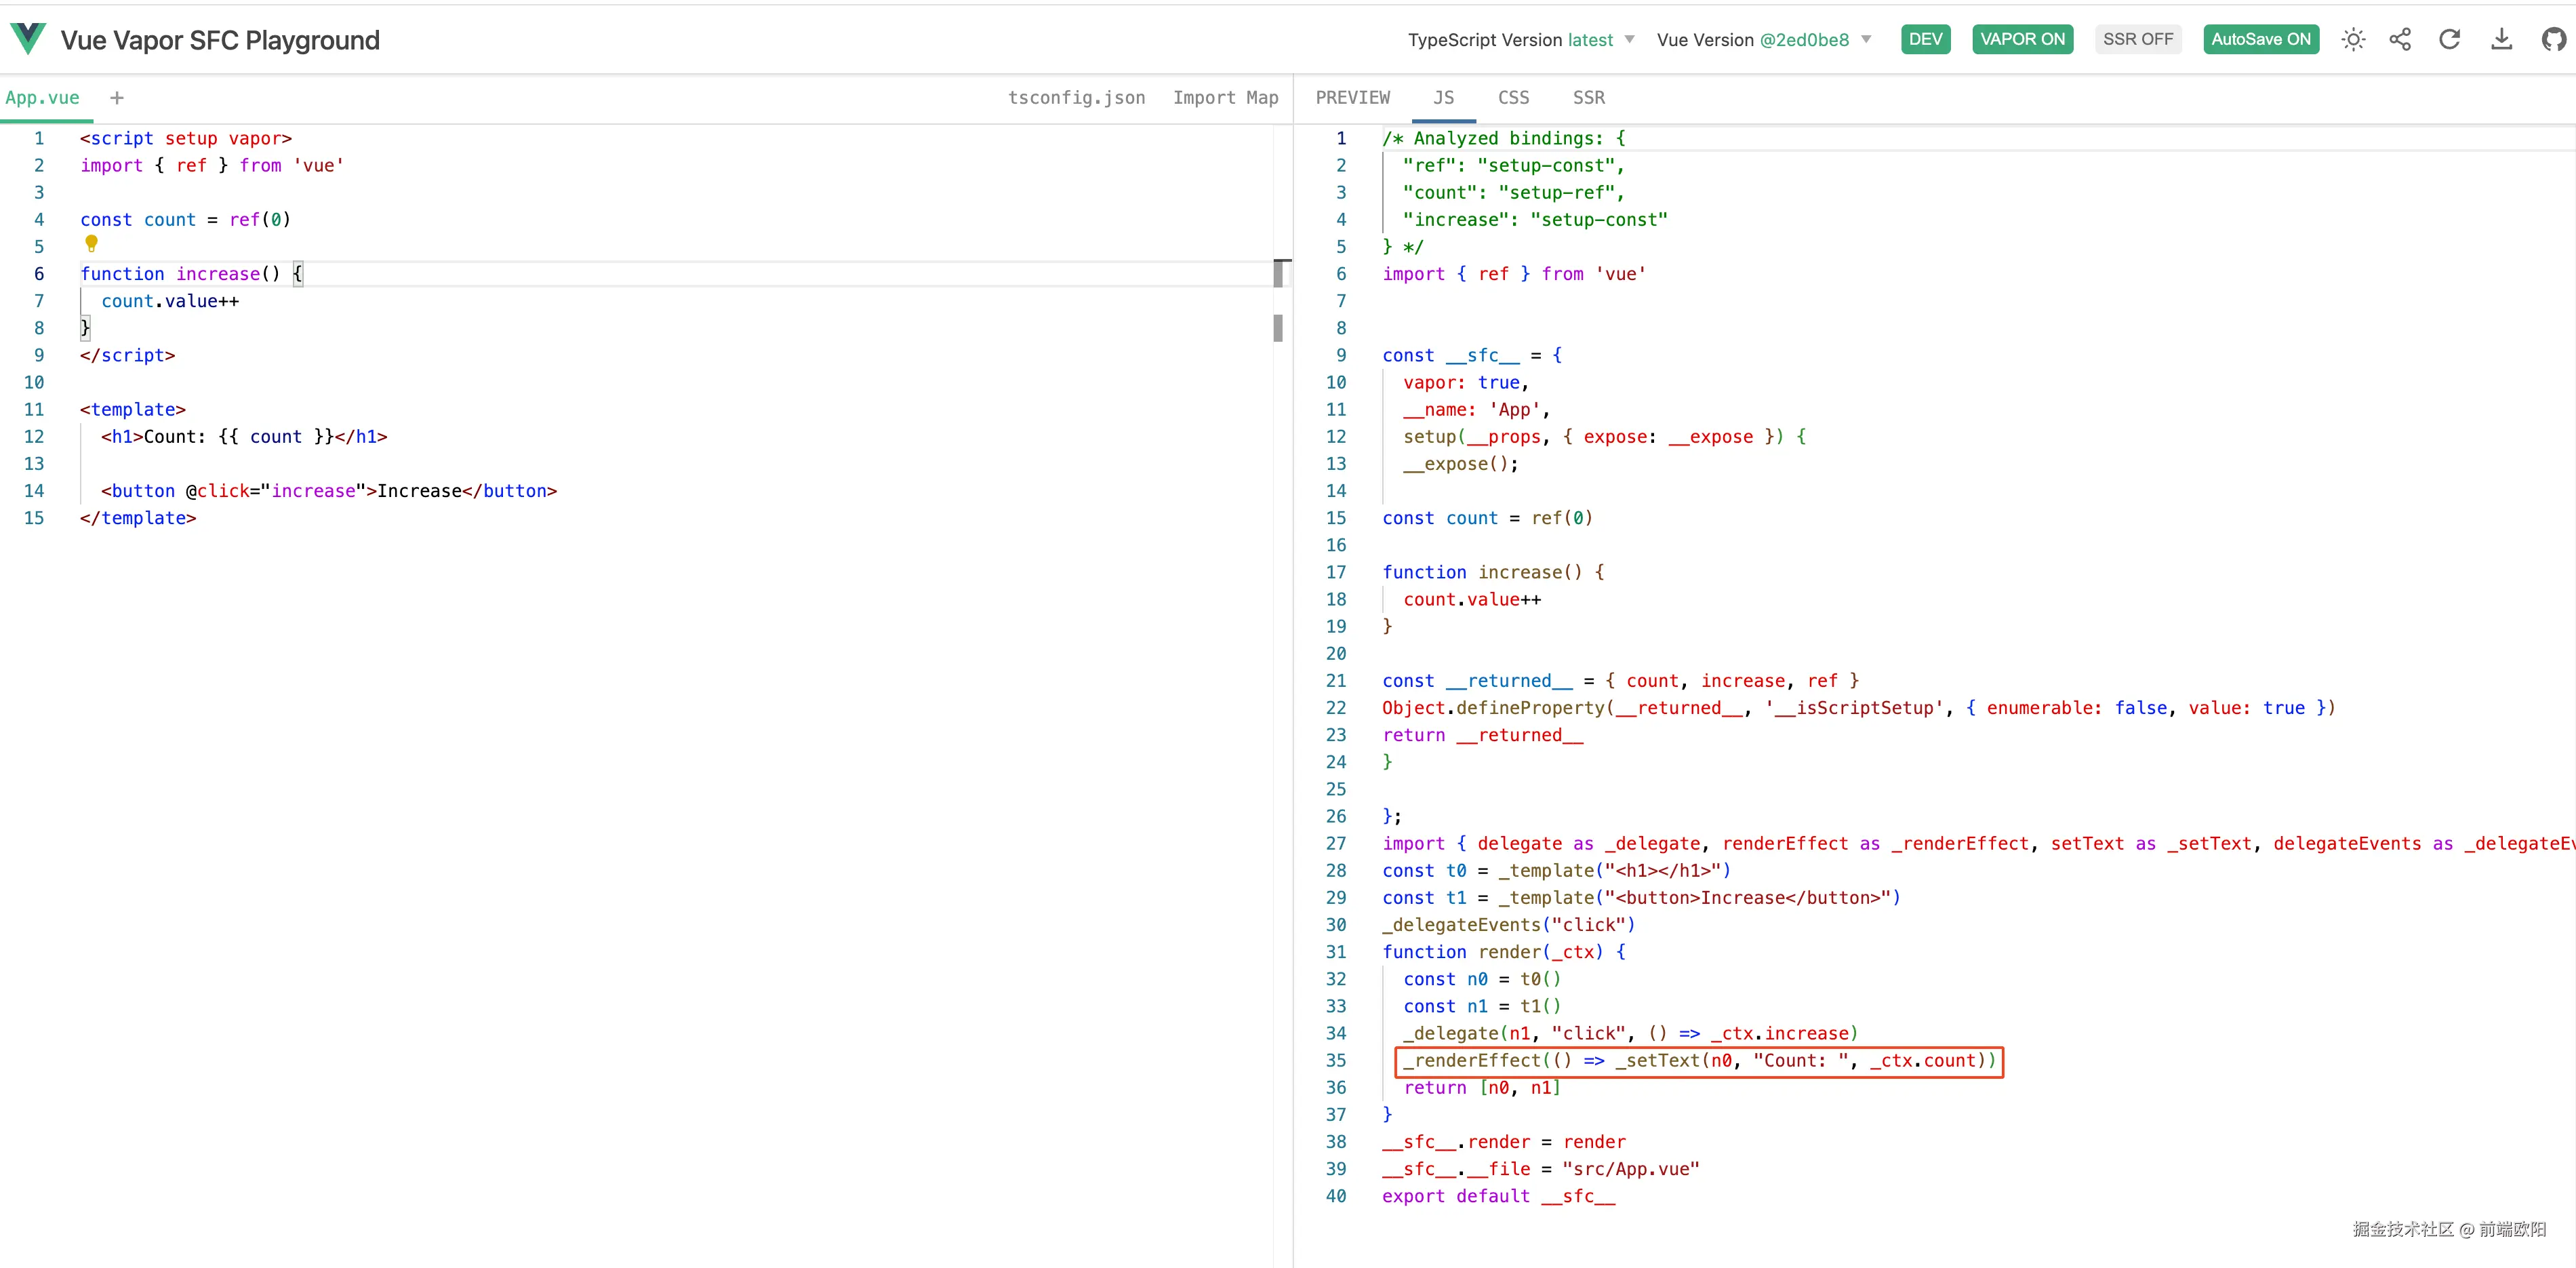Image resolution: width=2576 pixels, height=1268 pixels.
Task: Open the Import Map file tab
Action: 1225,98
